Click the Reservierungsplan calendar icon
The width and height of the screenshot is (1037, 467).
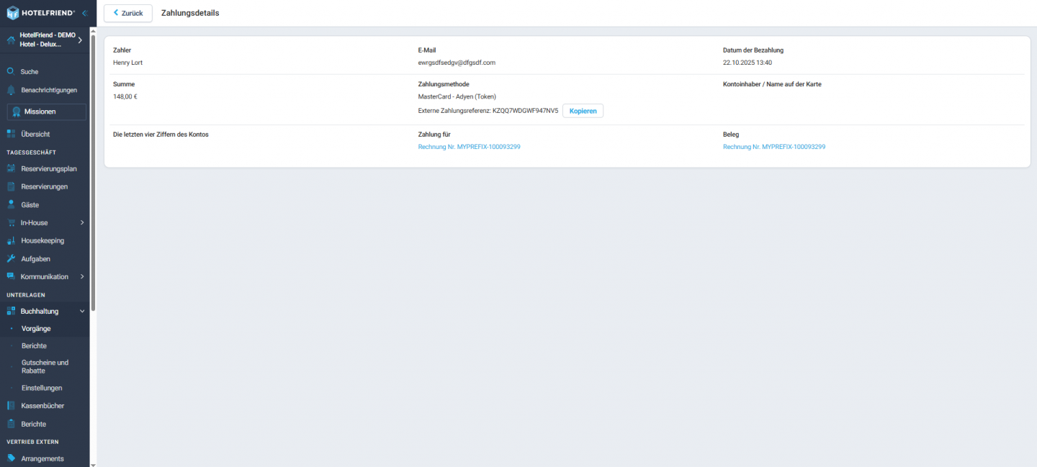11,168
